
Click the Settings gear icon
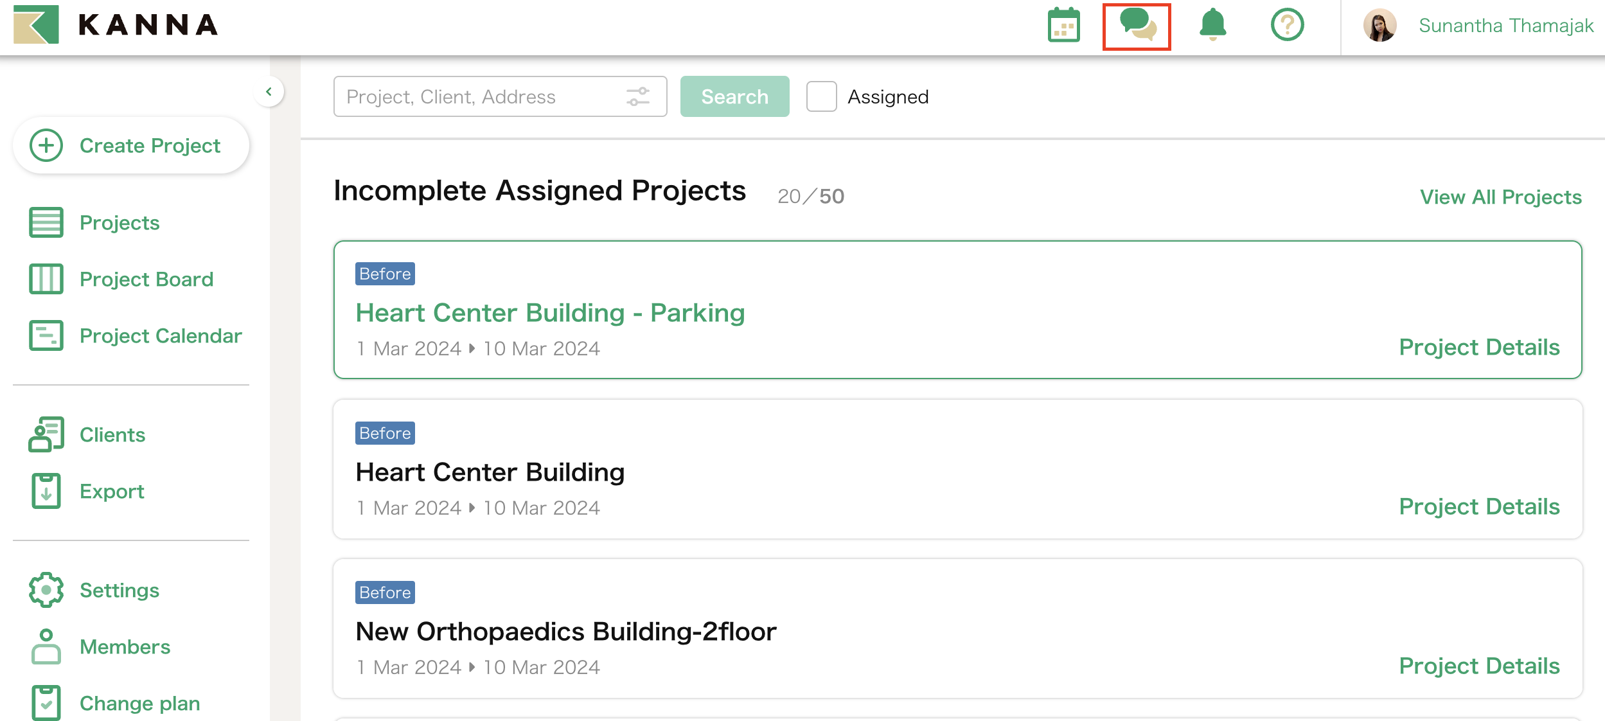(46, 590)
